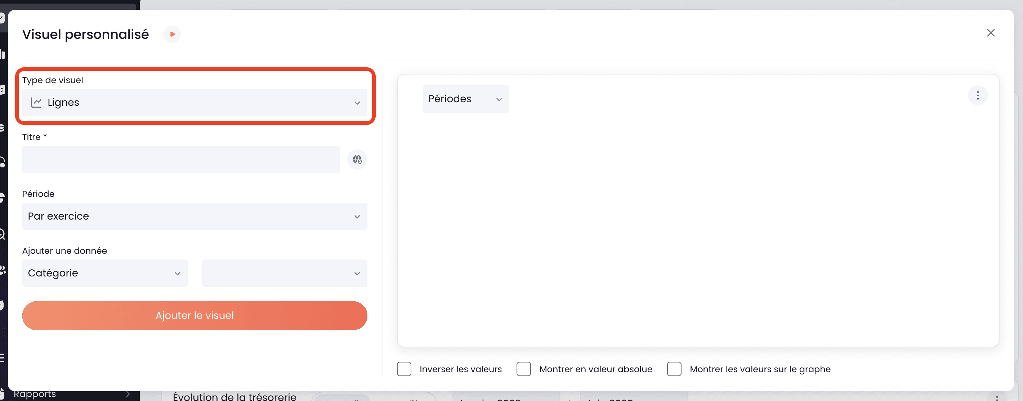Screen dimensions: 1023x401
Task: Focus the Titre text field
Action: (181, 159)
